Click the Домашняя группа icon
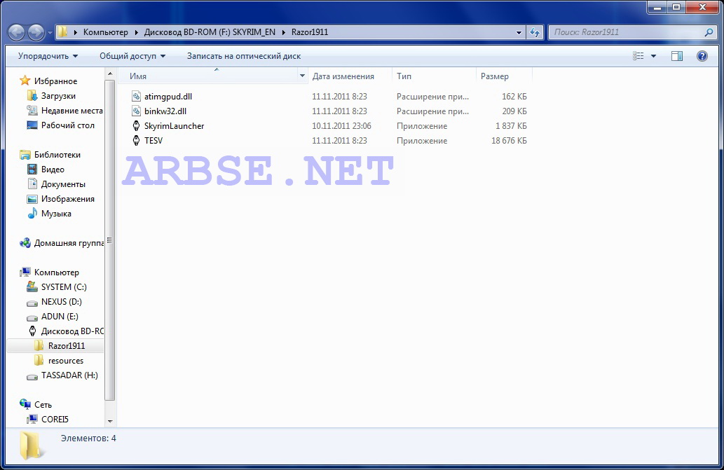Screen dimensions: 724x470 (25, 242)
